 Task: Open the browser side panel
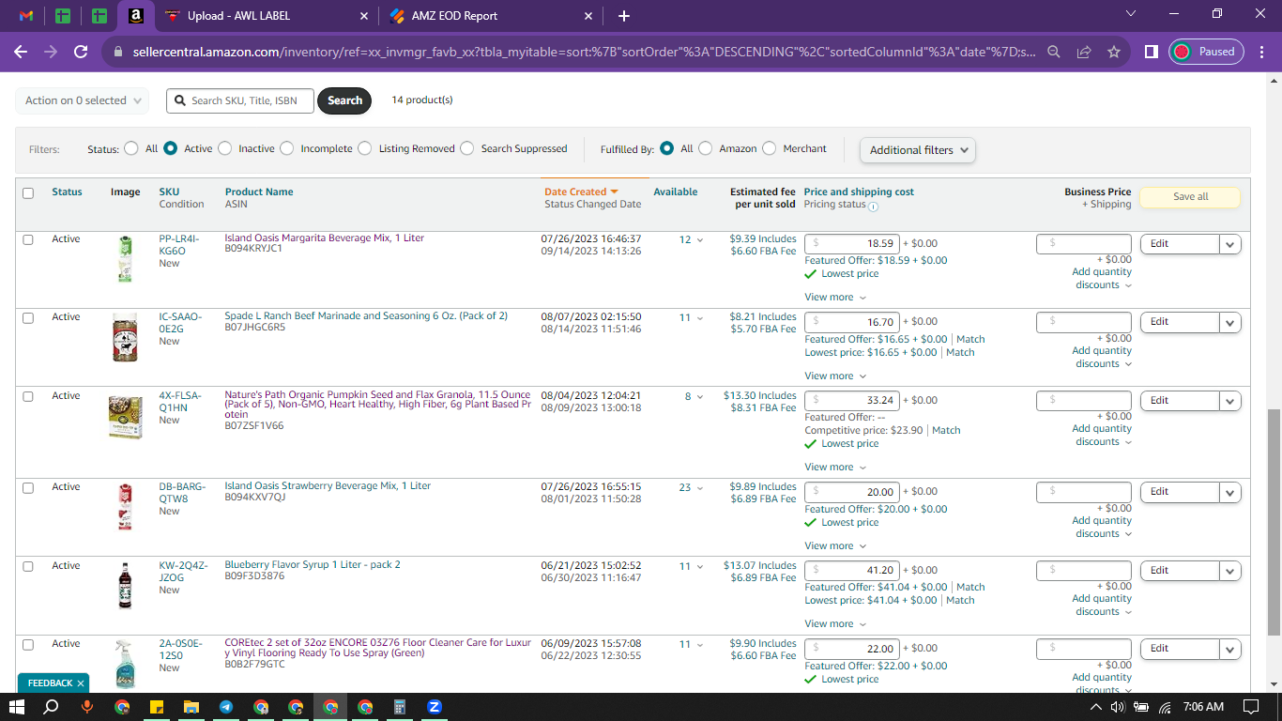coord(1152,52)
